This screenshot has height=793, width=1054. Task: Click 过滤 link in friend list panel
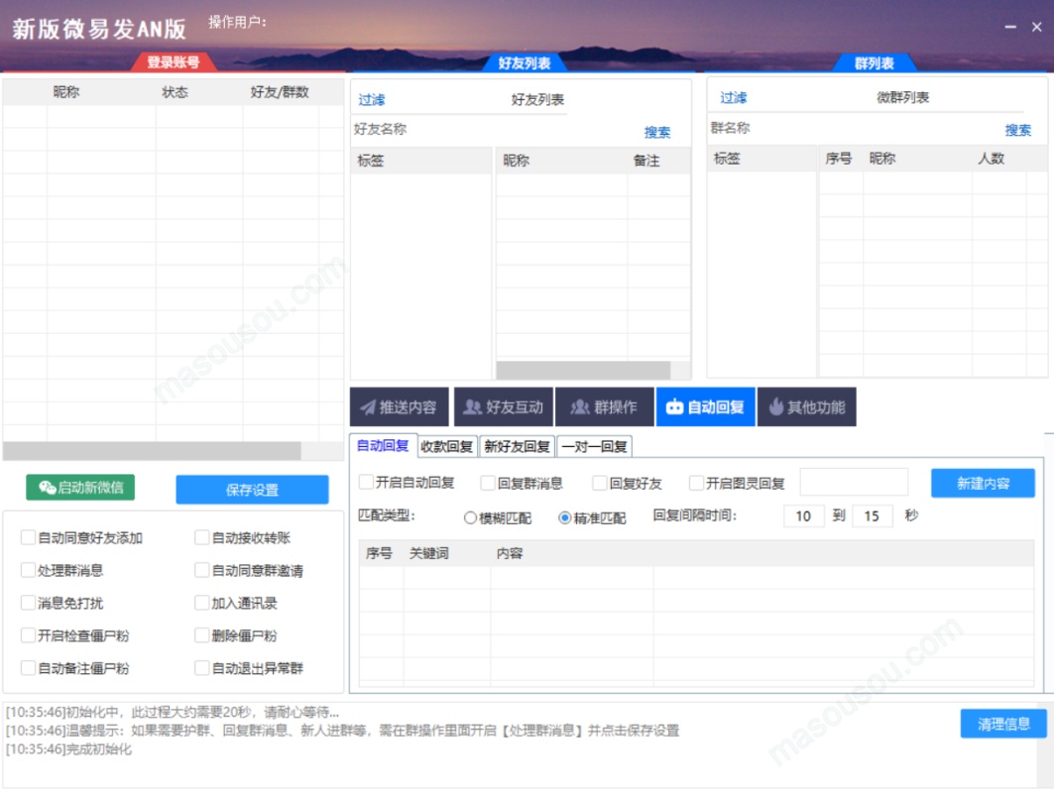point(371,99)
